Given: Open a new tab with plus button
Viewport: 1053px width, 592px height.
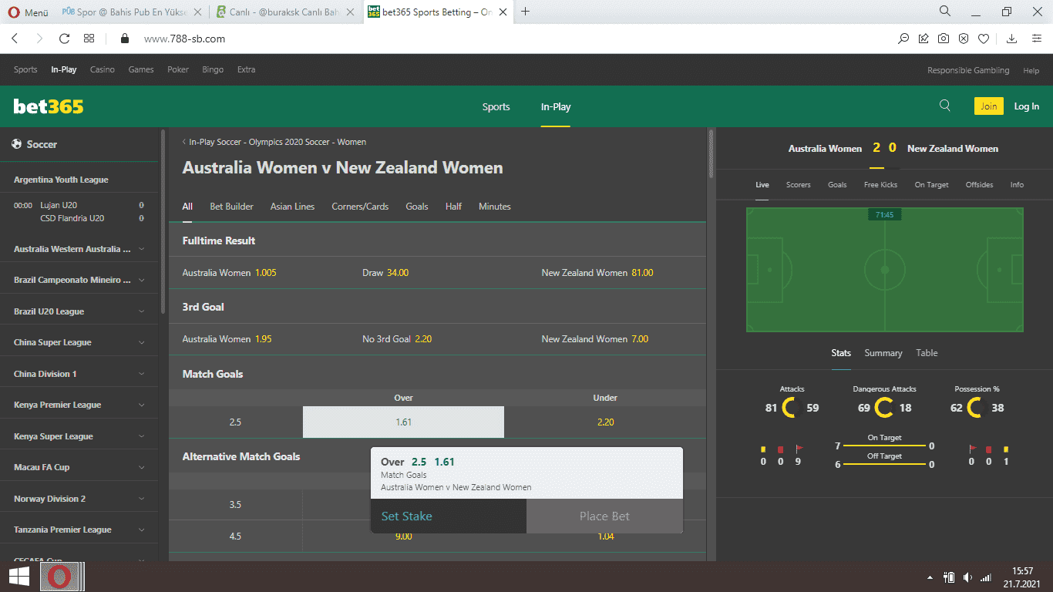Looking at the screenshot, I should (526, 12).
